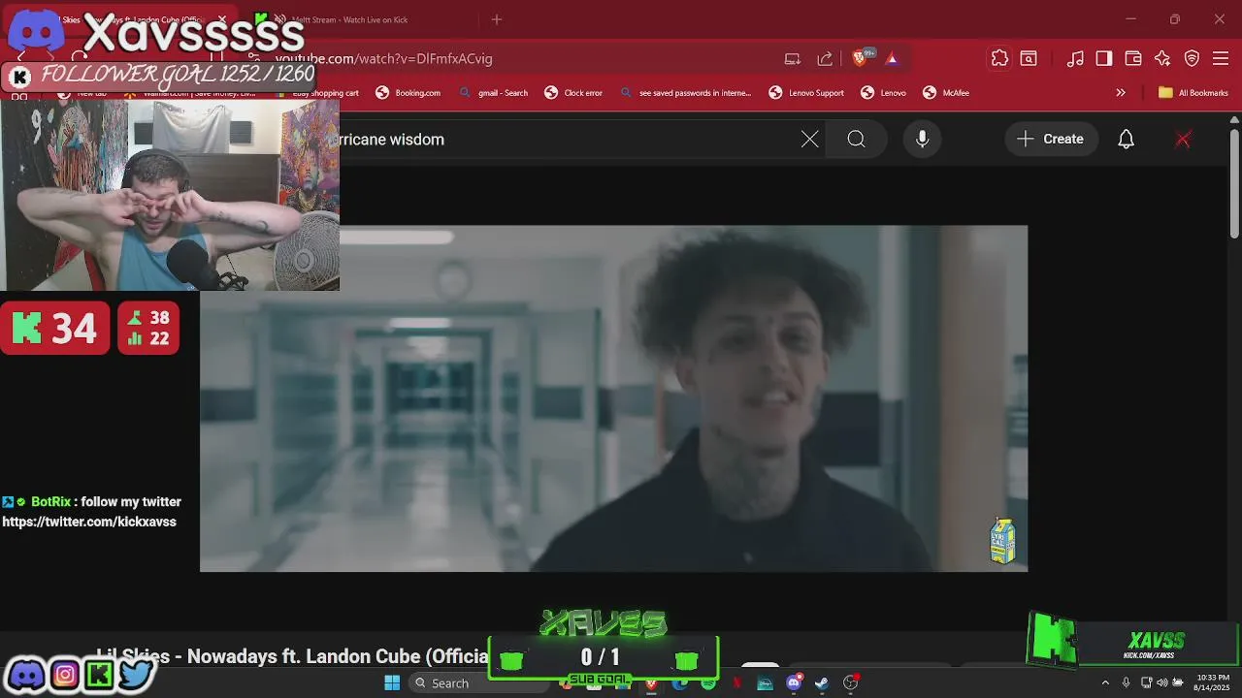Open Brave VPN shield icon

(x=1192, y=58)
